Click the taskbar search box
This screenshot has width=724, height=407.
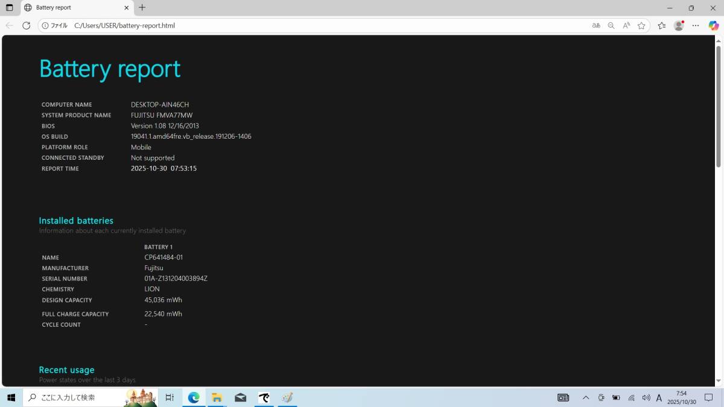pyautogui.click(x=91, y=397)
